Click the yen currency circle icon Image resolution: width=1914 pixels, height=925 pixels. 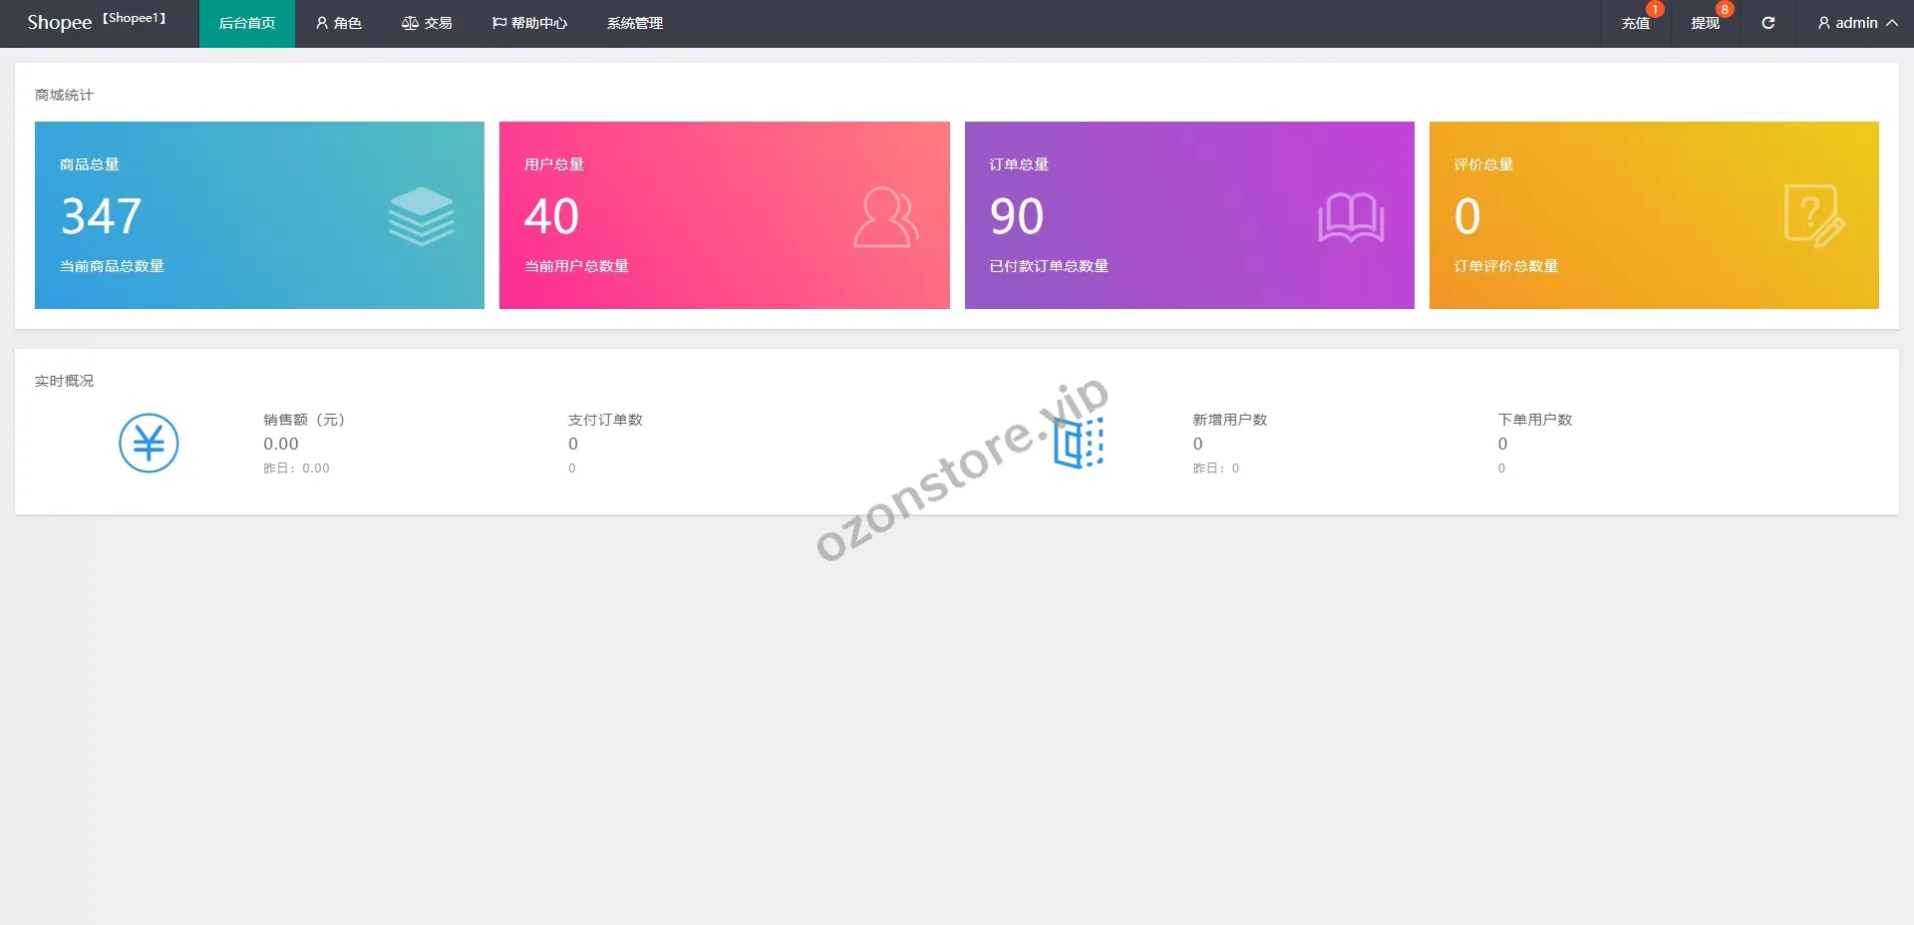(149, 443)
